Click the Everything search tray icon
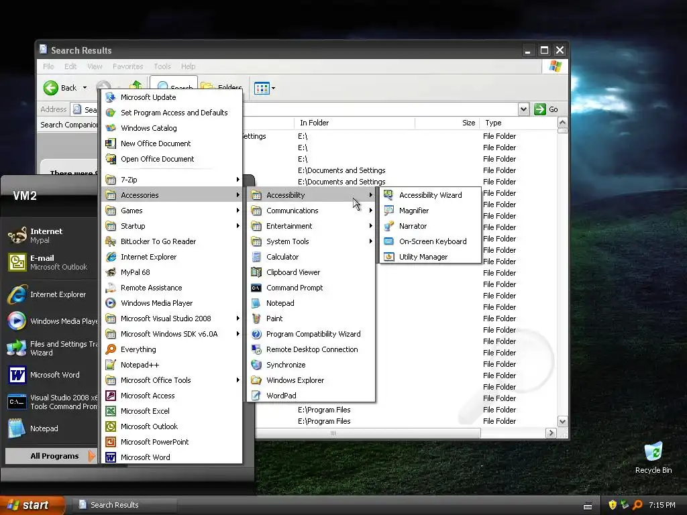Viewport: 687px width, 515px height. [638, 505]
